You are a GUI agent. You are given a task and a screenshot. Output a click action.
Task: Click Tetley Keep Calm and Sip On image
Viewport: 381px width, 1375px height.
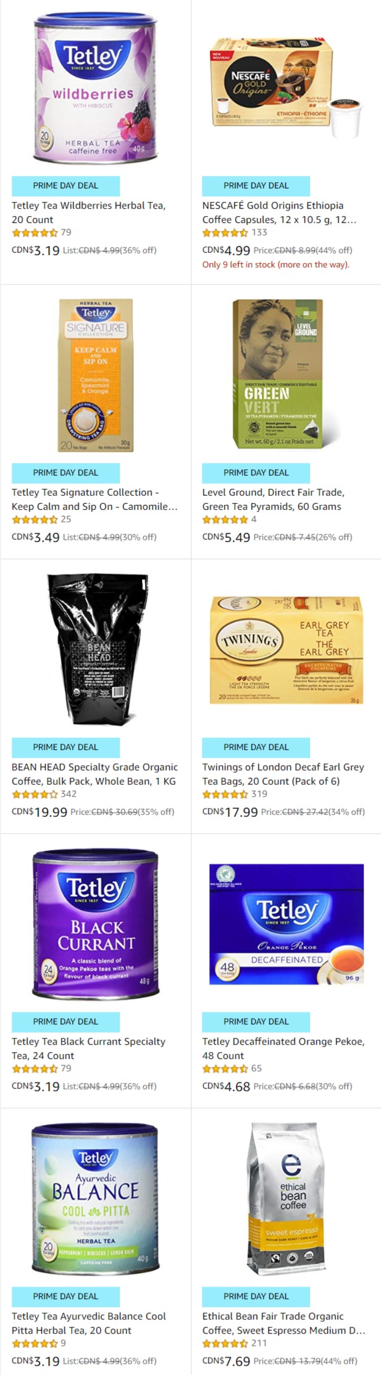(x=96, y=375)
